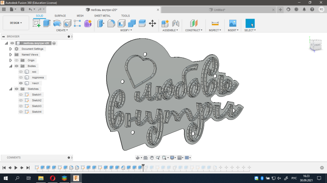Show the hidden body named низ

21,72
